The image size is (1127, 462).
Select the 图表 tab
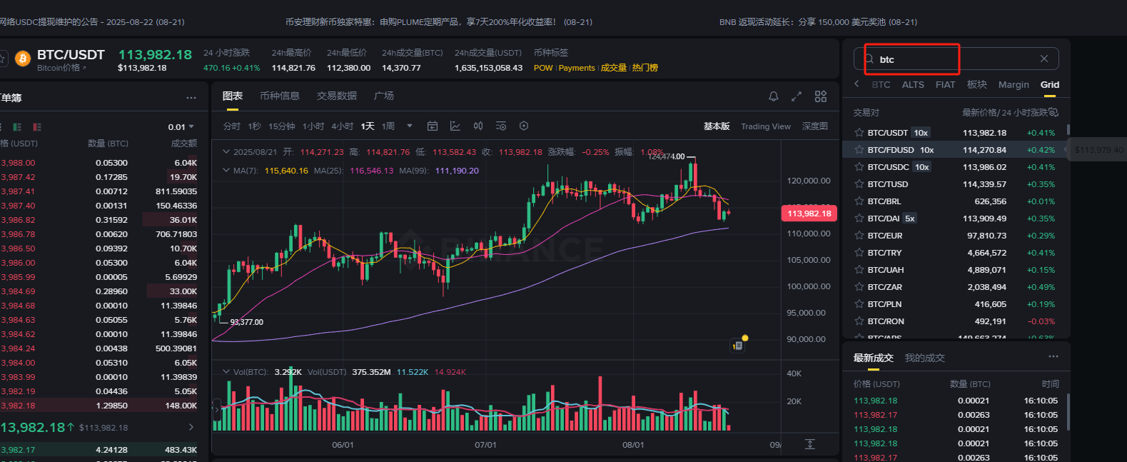tap(233, 96)
